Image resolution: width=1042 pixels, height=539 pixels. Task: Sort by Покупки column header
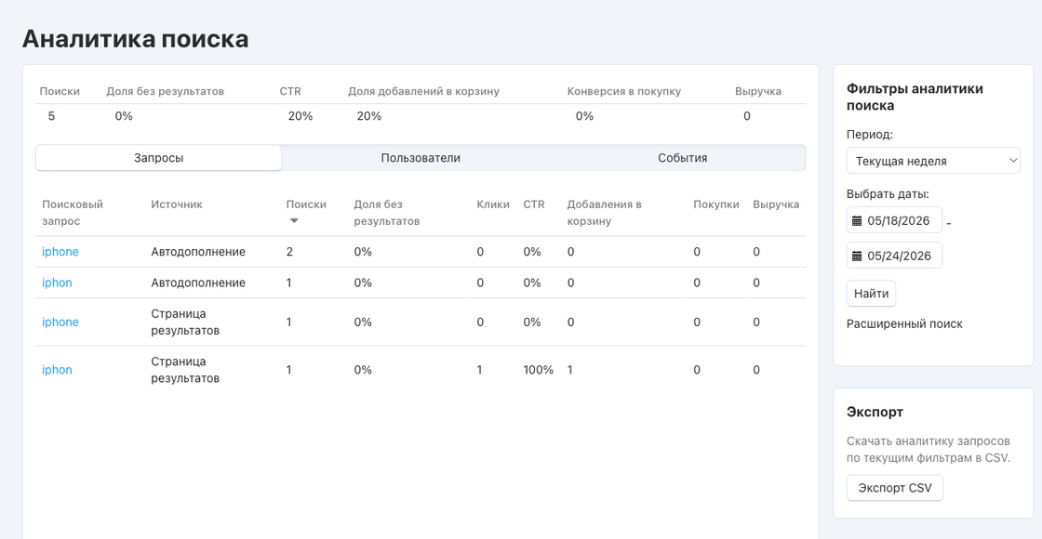716,204
